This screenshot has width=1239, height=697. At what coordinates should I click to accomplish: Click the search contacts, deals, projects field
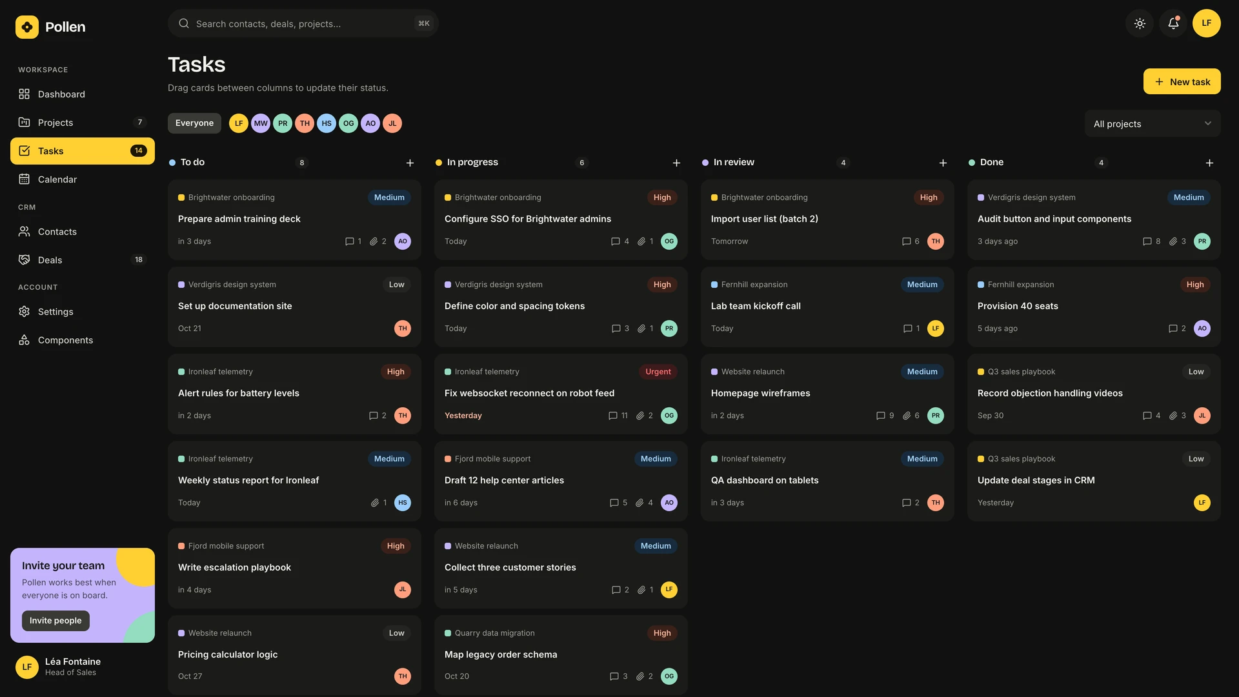303,23
